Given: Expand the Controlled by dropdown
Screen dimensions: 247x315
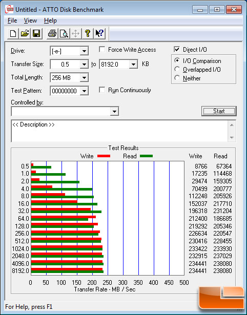Looking at the screenshot, I should tap(114, 111).
